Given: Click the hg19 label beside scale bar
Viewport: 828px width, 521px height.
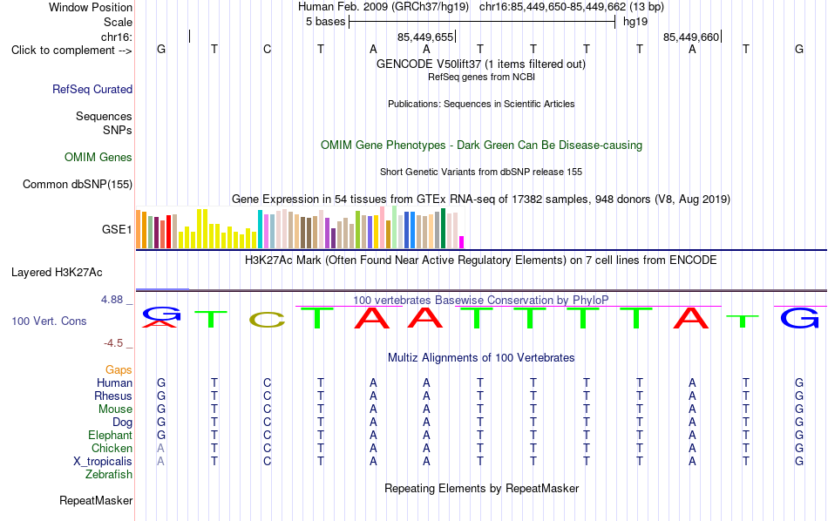Looking at the screenshot, I should point(635,22).
